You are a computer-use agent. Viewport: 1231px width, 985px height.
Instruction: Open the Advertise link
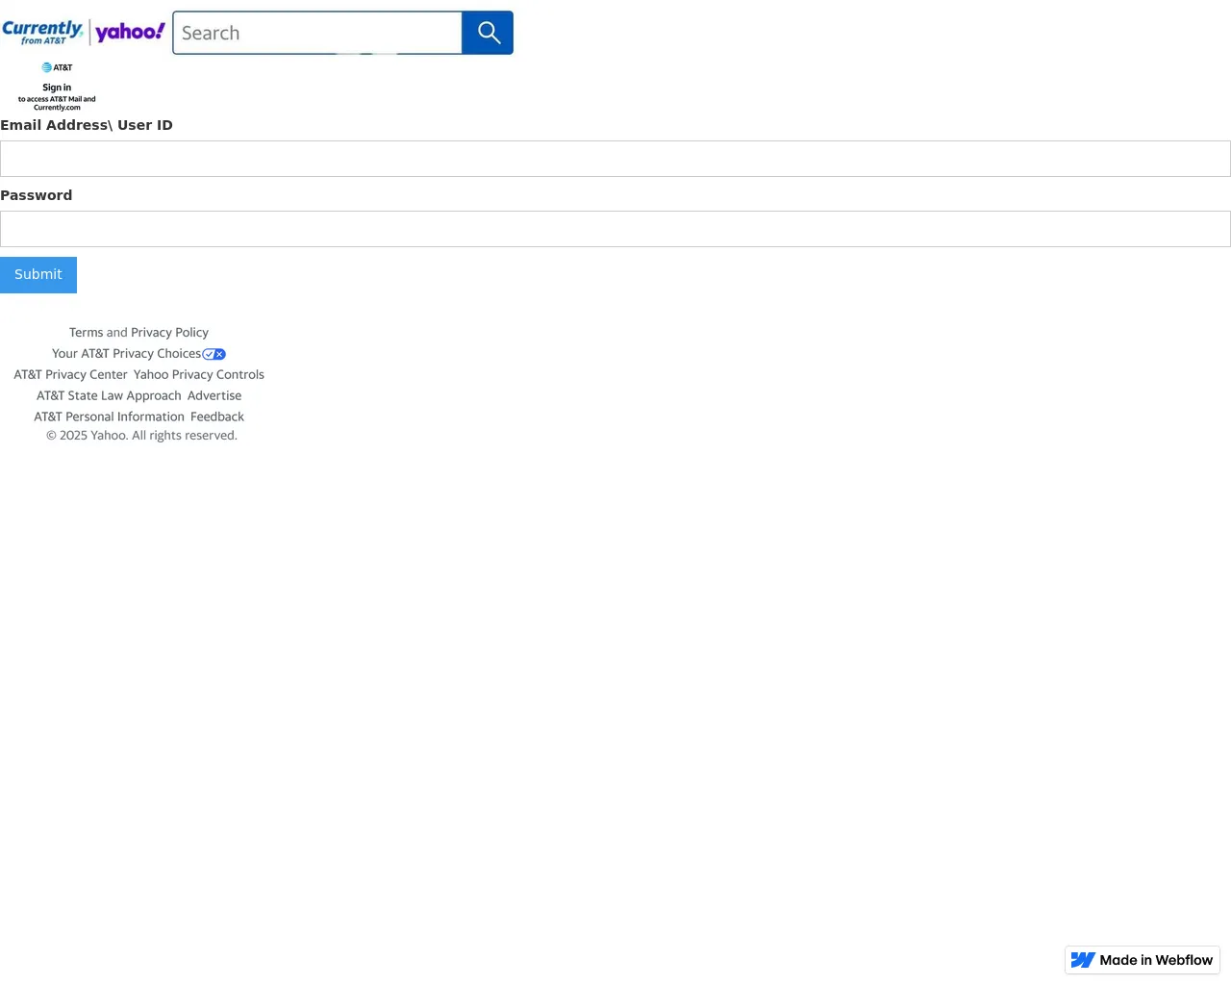tap(214, 396)
